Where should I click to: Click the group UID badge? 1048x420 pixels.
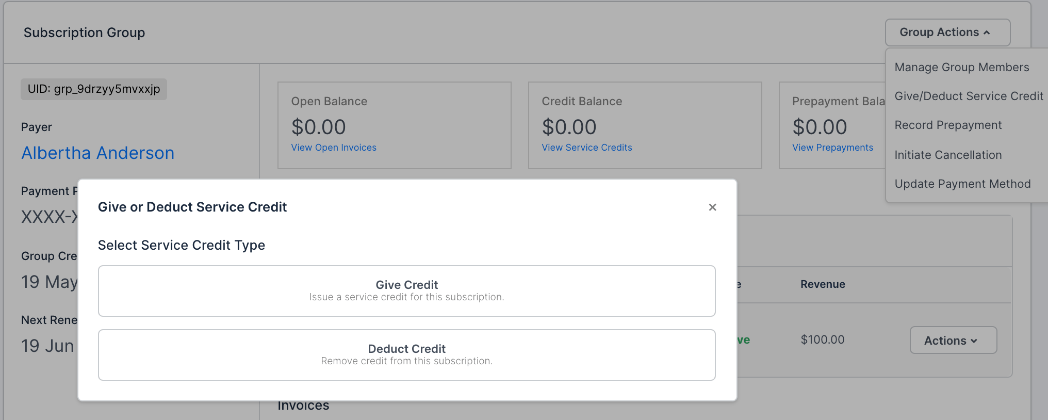coord(94,89)
